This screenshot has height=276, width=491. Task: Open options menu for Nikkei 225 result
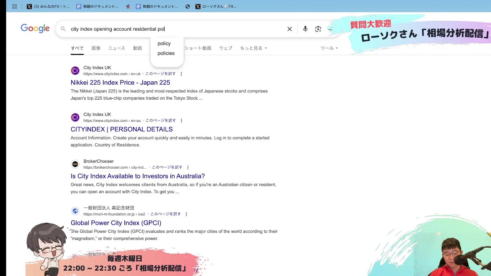click(x=181, y=74)
